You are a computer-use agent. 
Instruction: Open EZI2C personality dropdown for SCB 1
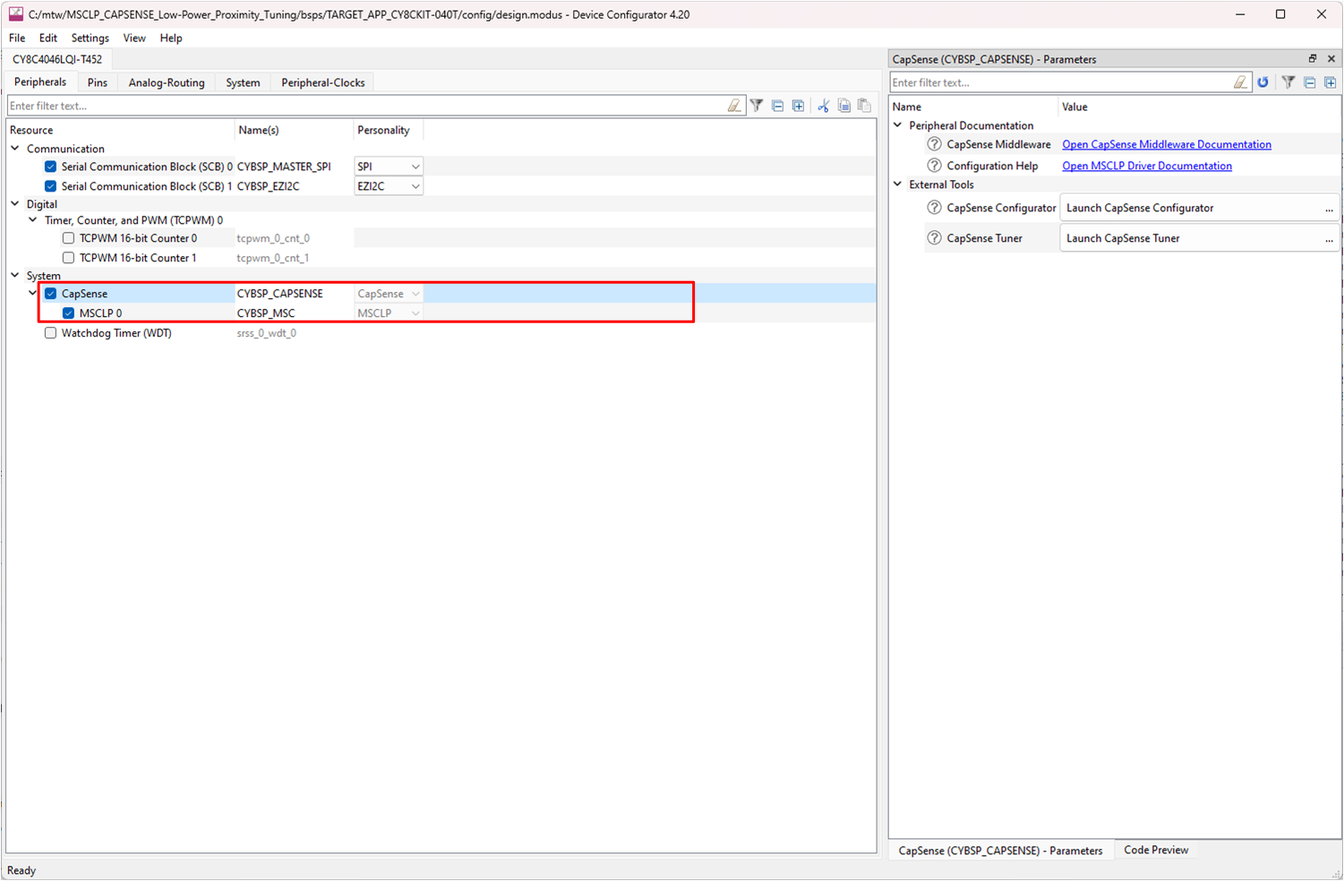point(389,186)
